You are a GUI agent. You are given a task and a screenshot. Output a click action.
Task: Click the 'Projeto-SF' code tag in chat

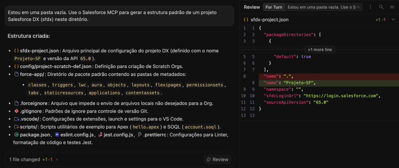tap(28, 59)
